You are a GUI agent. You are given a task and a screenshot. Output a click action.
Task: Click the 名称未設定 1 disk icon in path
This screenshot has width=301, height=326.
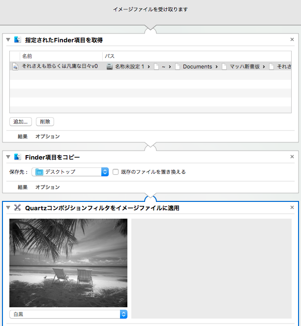[110, 66]
